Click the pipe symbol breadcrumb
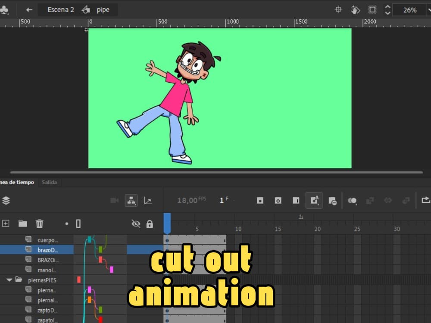The height and width of the screenshot is (323, 431). [x=103, y=10]
